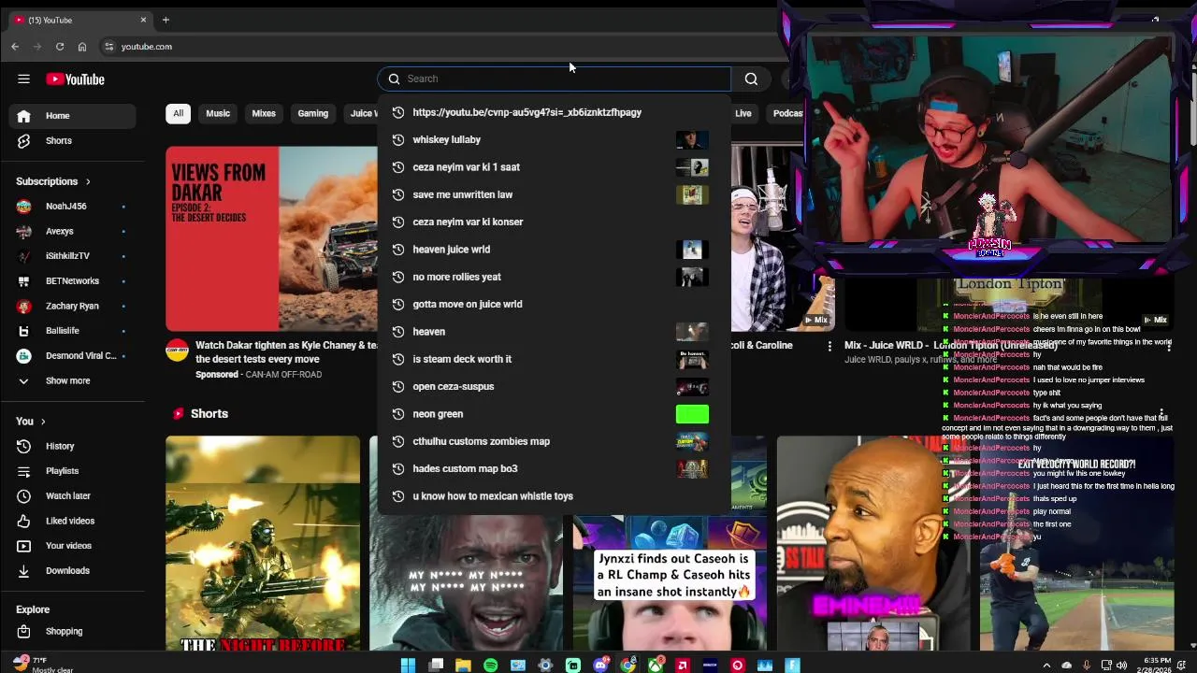
Task: Click the neon green color thumbnail
Action: coord(692,414)
